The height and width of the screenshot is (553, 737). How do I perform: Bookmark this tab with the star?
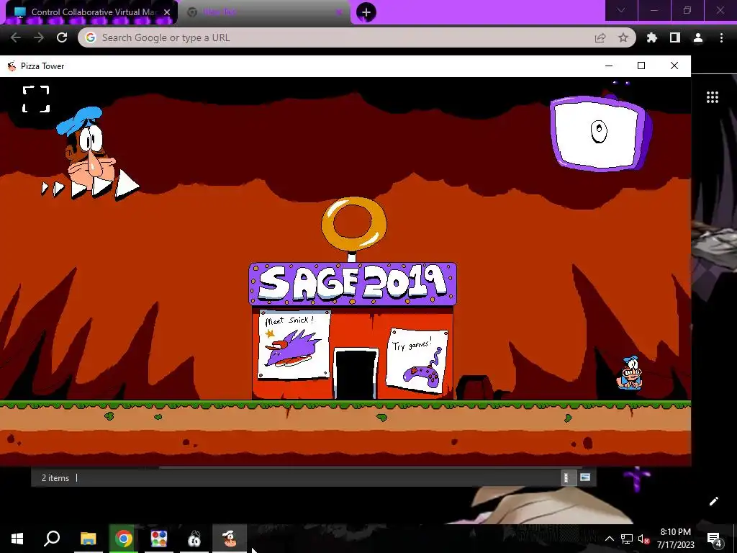coord(623,37)
